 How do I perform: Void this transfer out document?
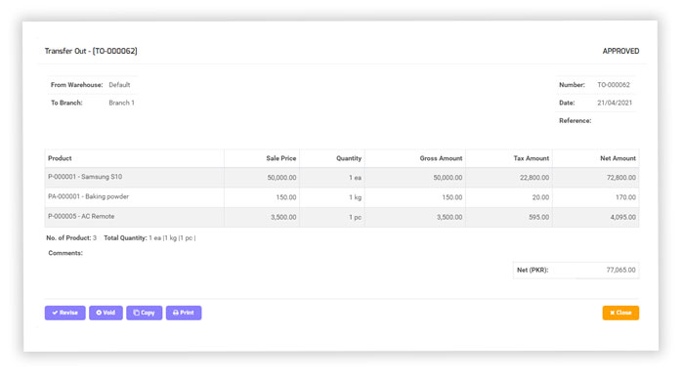tap(106, 313)
